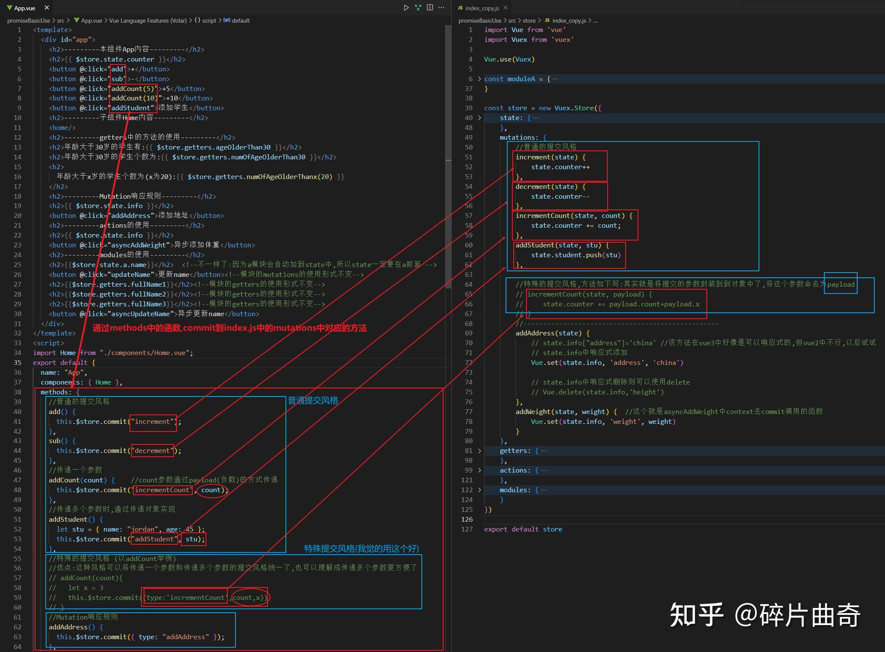Click the Split Editor Right icon
Viewport: 885px width, 652px height.
(430, 8)
